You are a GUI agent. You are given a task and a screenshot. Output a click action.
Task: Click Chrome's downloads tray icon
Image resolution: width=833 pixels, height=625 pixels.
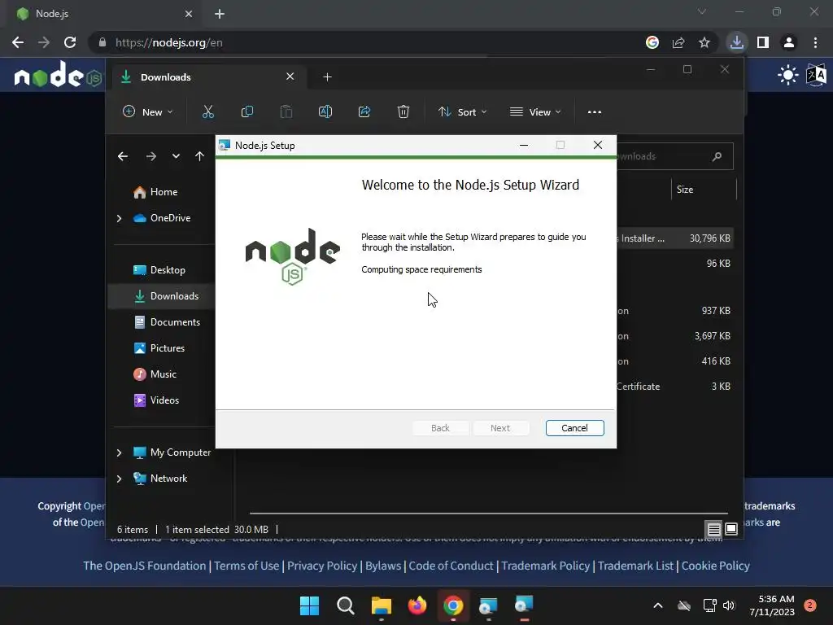click(x=736, y=42)
